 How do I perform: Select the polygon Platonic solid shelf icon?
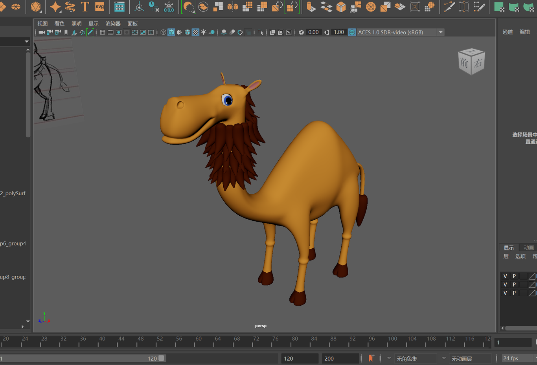pos(36,7)
